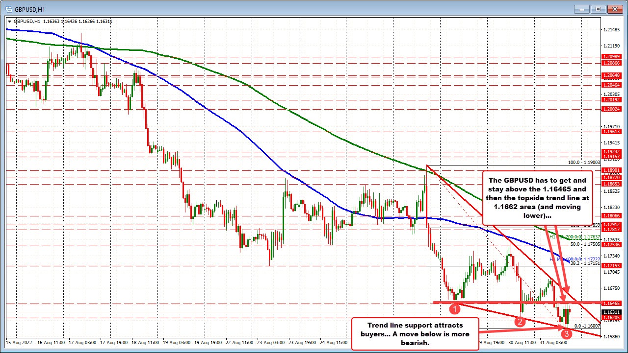This screenshot has width=628, height=353.
Task: Click the minimize window button
Action: 581,8
